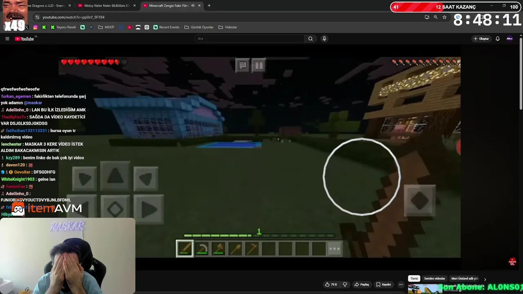This screenshot has width=523, height=294.
Task: Save the video with Kaydet button
Action: (384, 285)
